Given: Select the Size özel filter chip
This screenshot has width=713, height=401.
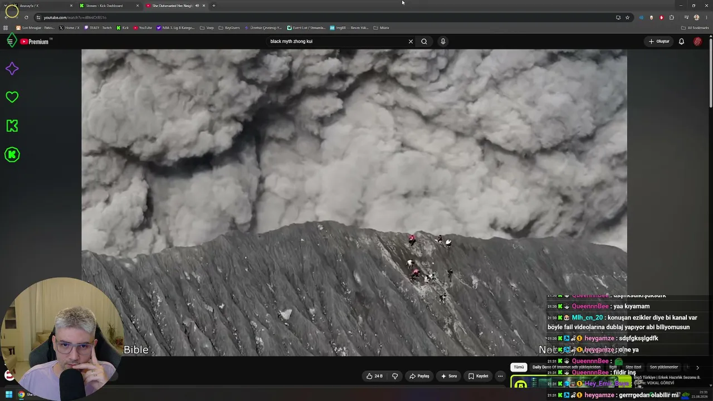Looking at the screenshot, I should (634, 367).
